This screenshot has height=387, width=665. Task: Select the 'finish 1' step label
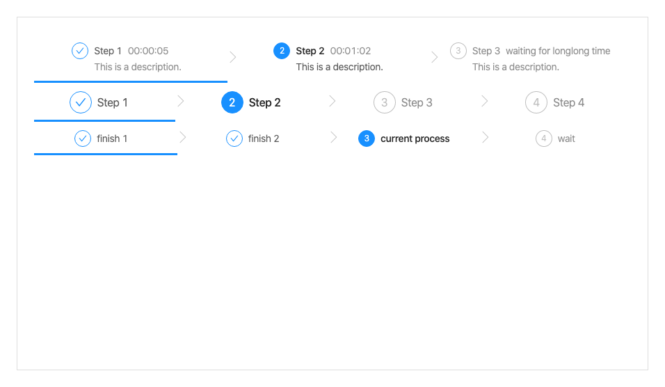tap(112, 139)
